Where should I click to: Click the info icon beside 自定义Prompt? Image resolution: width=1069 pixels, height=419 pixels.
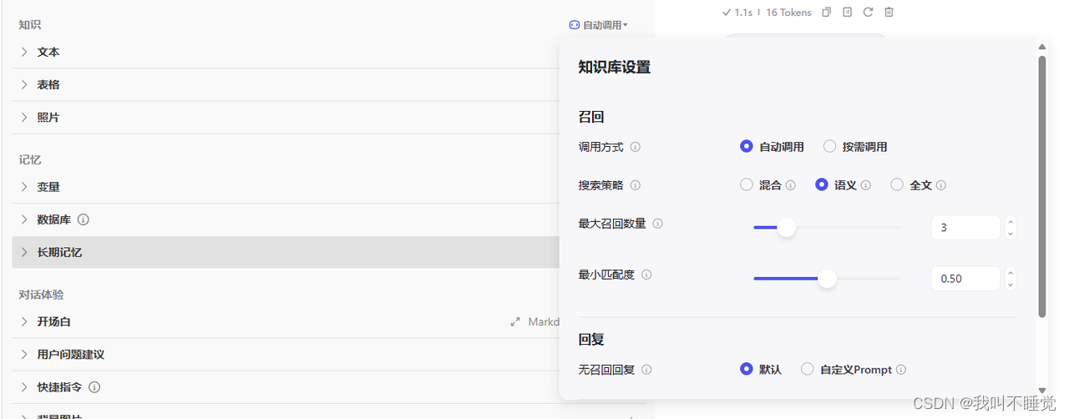900,369
